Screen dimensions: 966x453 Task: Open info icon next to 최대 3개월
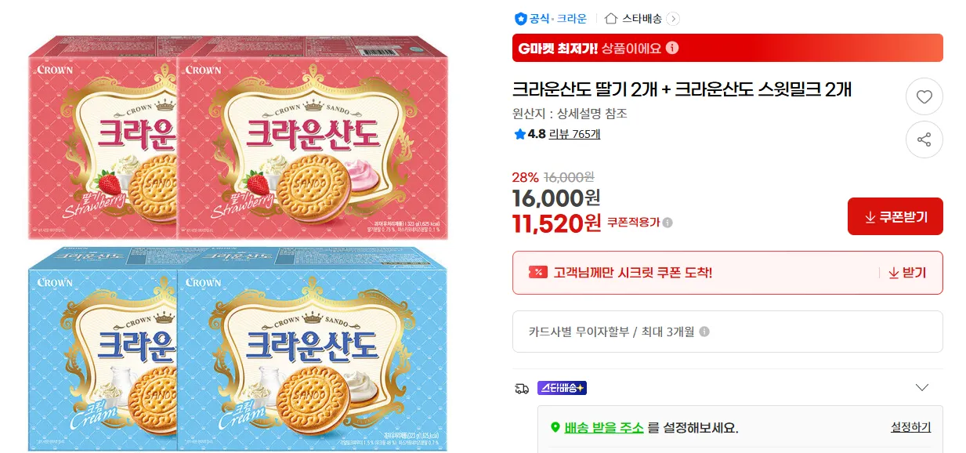704,332
